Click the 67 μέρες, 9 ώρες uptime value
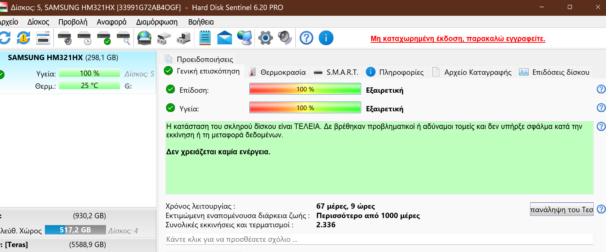The image size is (606, 252). tap(346, 206)
